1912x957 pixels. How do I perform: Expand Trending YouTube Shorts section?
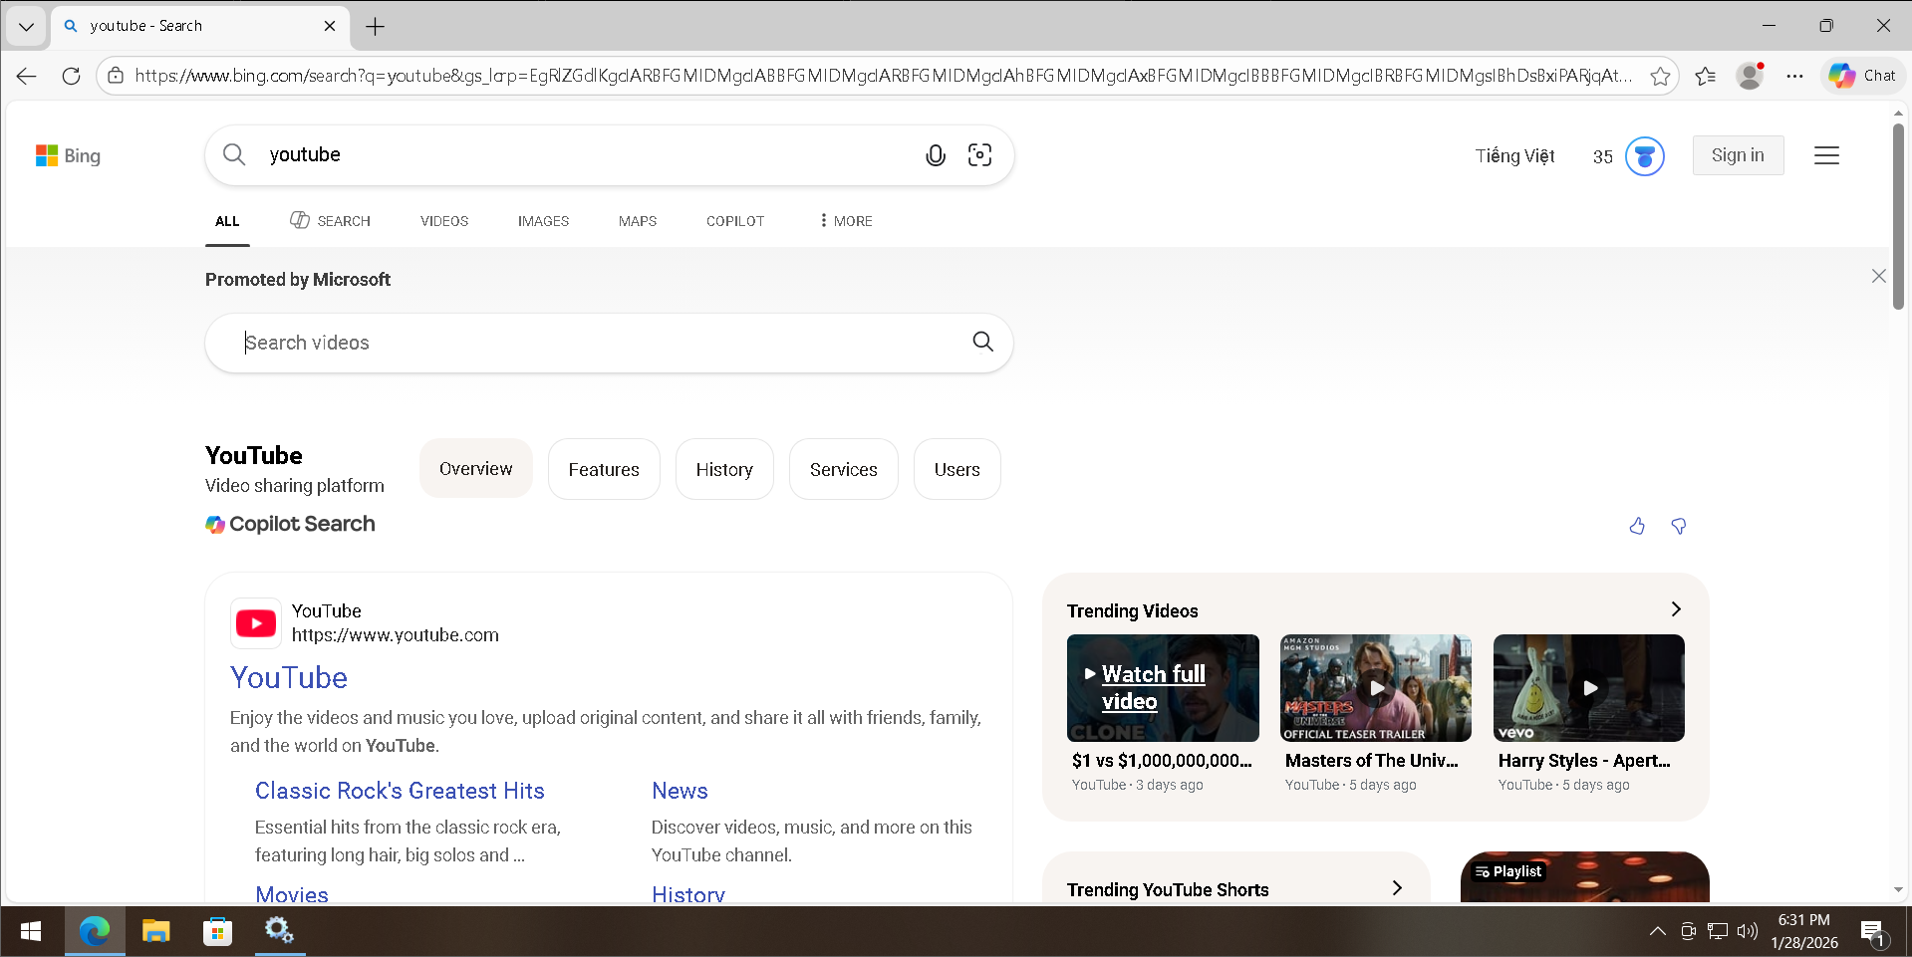coord(1396,888)
